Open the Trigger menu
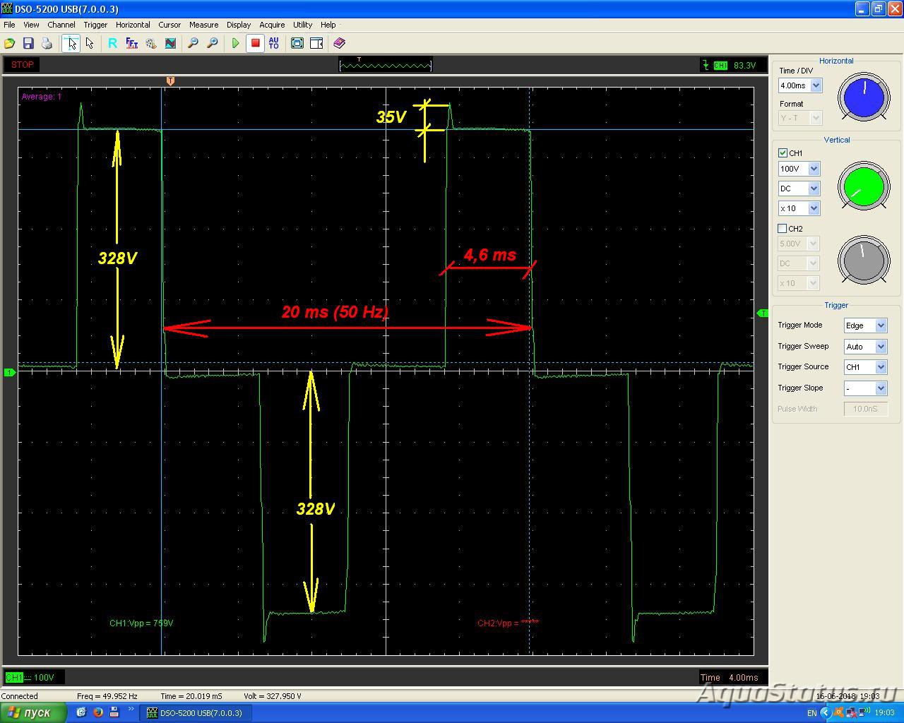The image size is (904, 723). [95, 25]
